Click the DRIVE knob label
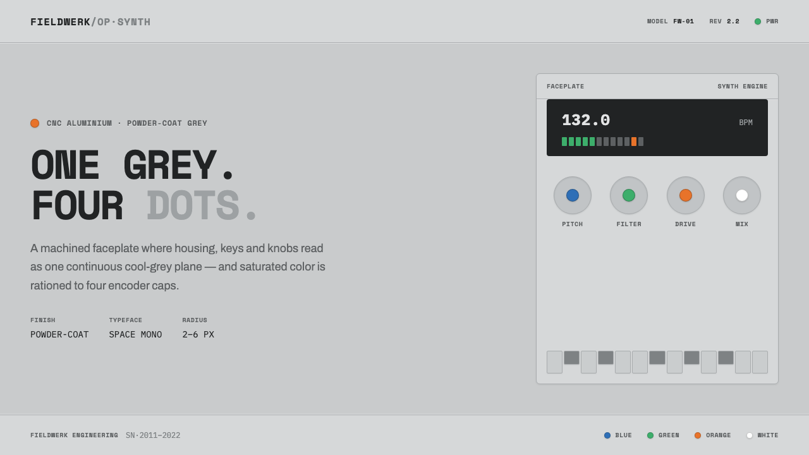The height and width of the screenshot is (455, 809). click(686, 224)
